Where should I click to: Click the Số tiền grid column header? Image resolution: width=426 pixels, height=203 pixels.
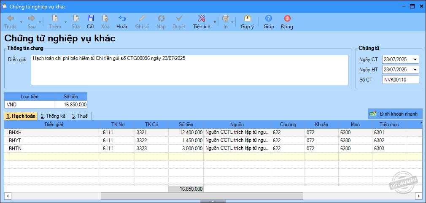tap(186, 124)
